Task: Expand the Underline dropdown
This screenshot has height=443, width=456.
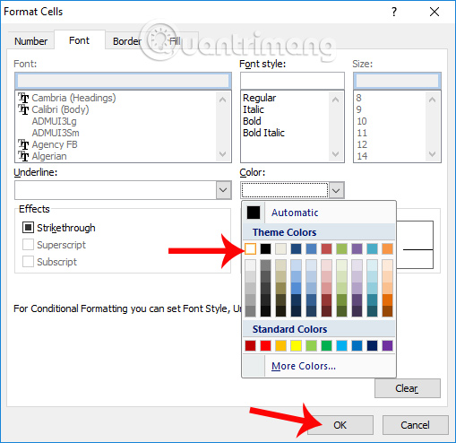Action: pyautogui.click(x=223, y=190)
